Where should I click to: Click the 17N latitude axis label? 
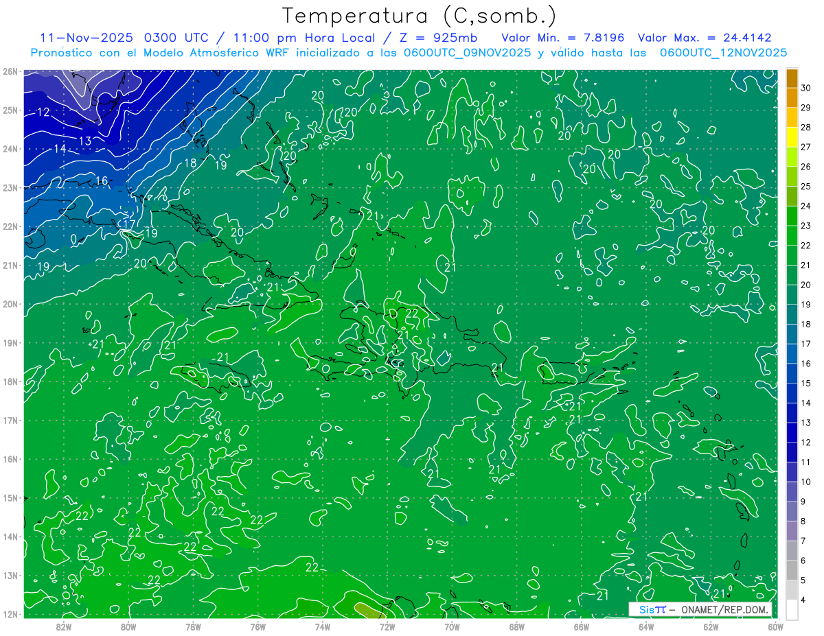pyautogui.click(x=10, y=420)
